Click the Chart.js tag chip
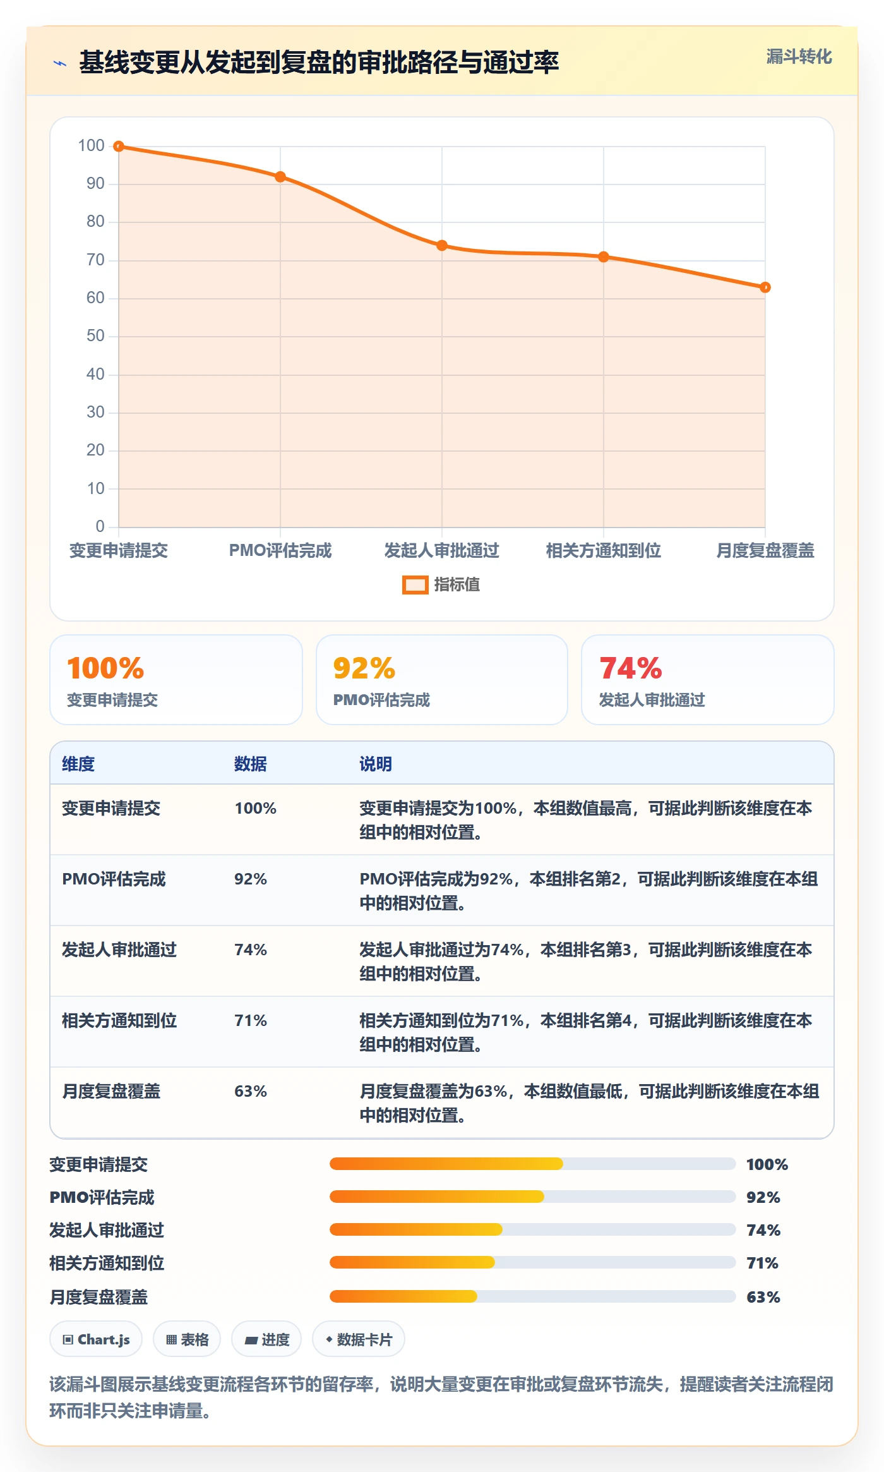 96,1339
